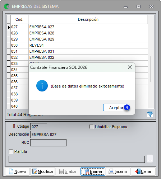This screenshot has height=179, width=161.
Task: Click Cerrar button with door icon
Action: pyautogui.click(x=143, y=171)
